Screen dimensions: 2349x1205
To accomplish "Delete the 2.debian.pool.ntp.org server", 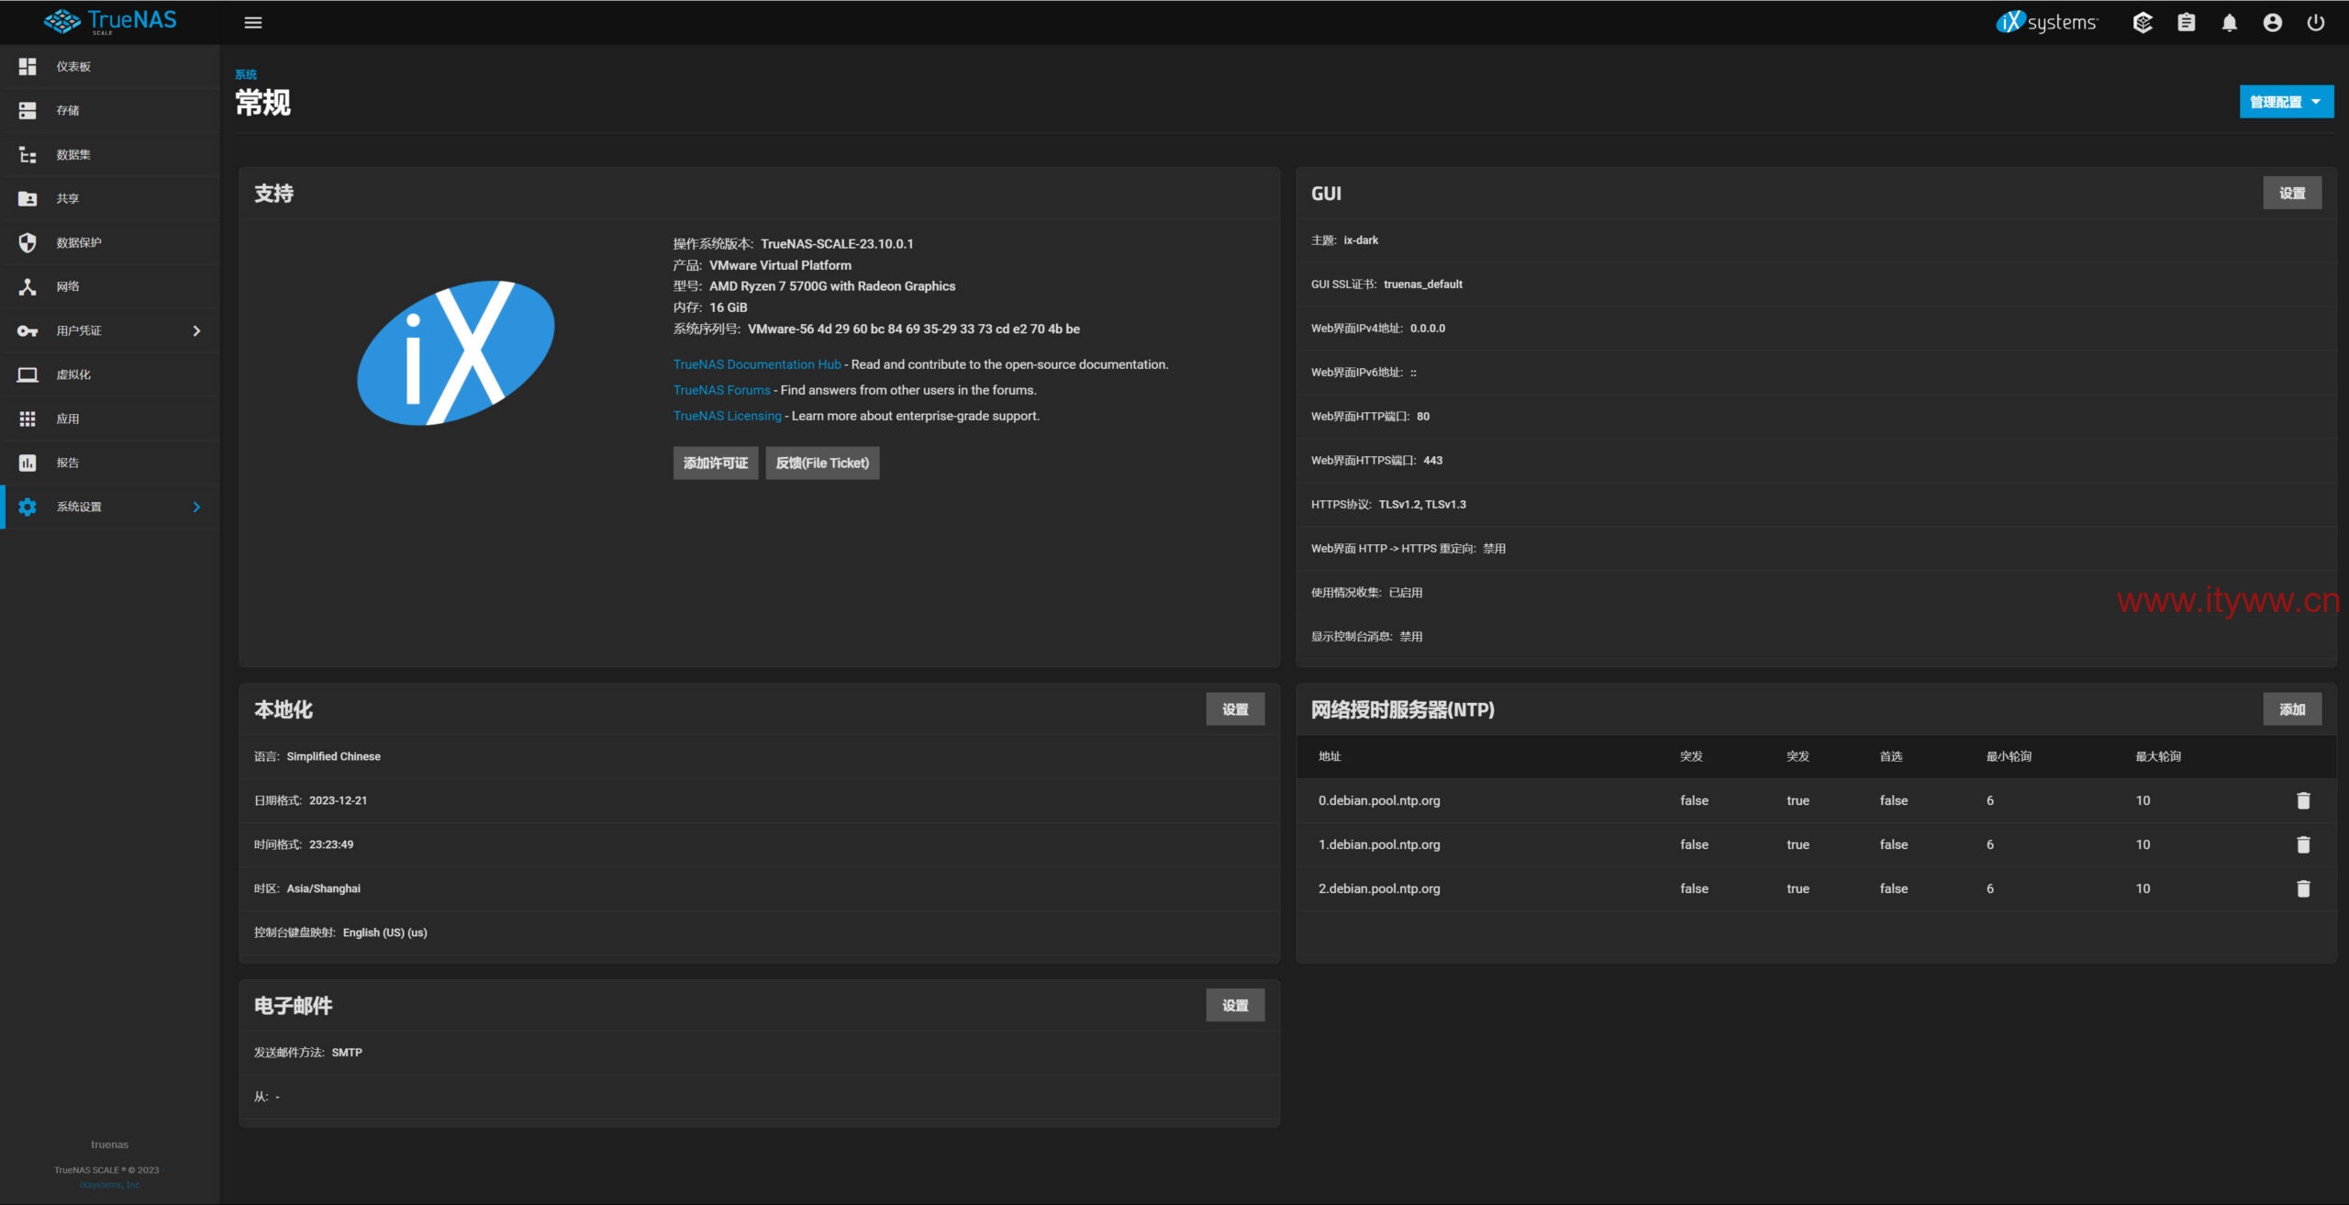I will pos(2303,888).
